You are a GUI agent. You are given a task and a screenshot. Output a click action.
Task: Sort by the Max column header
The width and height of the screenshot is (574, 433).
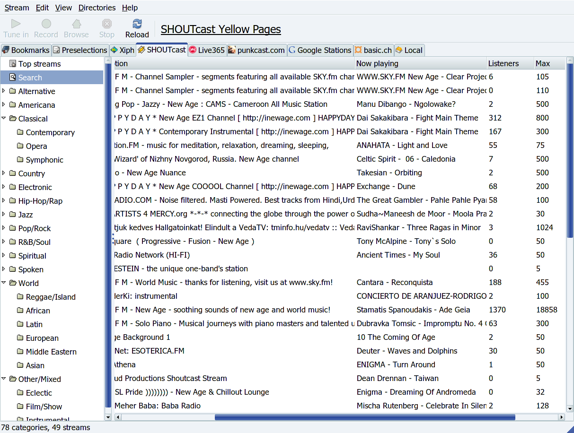[x=549, y=63]
